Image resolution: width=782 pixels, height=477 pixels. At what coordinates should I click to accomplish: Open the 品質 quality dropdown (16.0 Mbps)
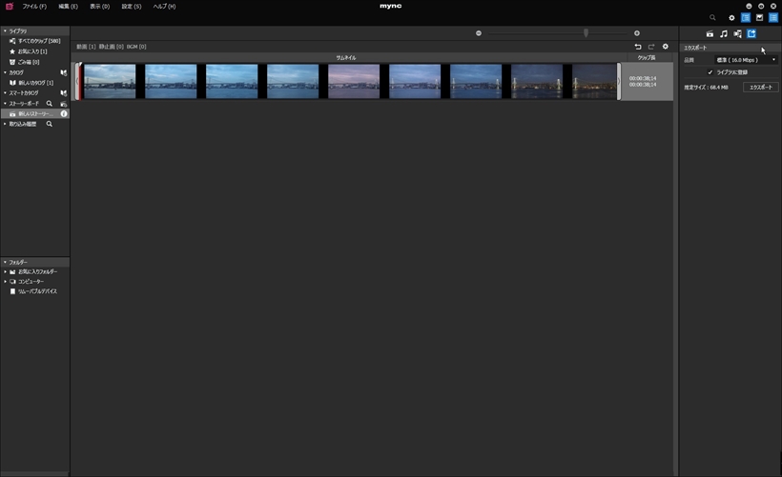coord(746,60)
